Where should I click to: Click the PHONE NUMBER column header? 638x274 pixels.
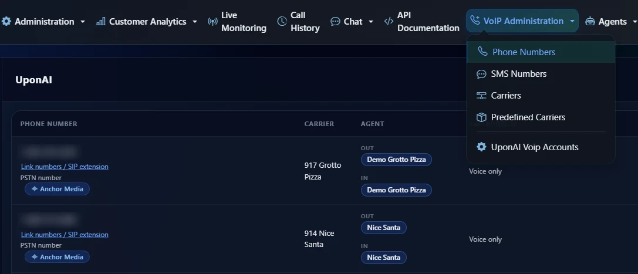click(49, 124)
